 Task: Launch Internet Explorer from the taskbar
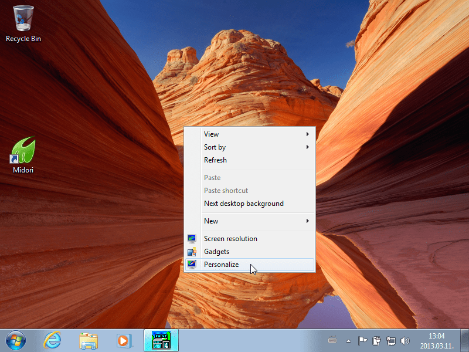click(x=52, y=340)
